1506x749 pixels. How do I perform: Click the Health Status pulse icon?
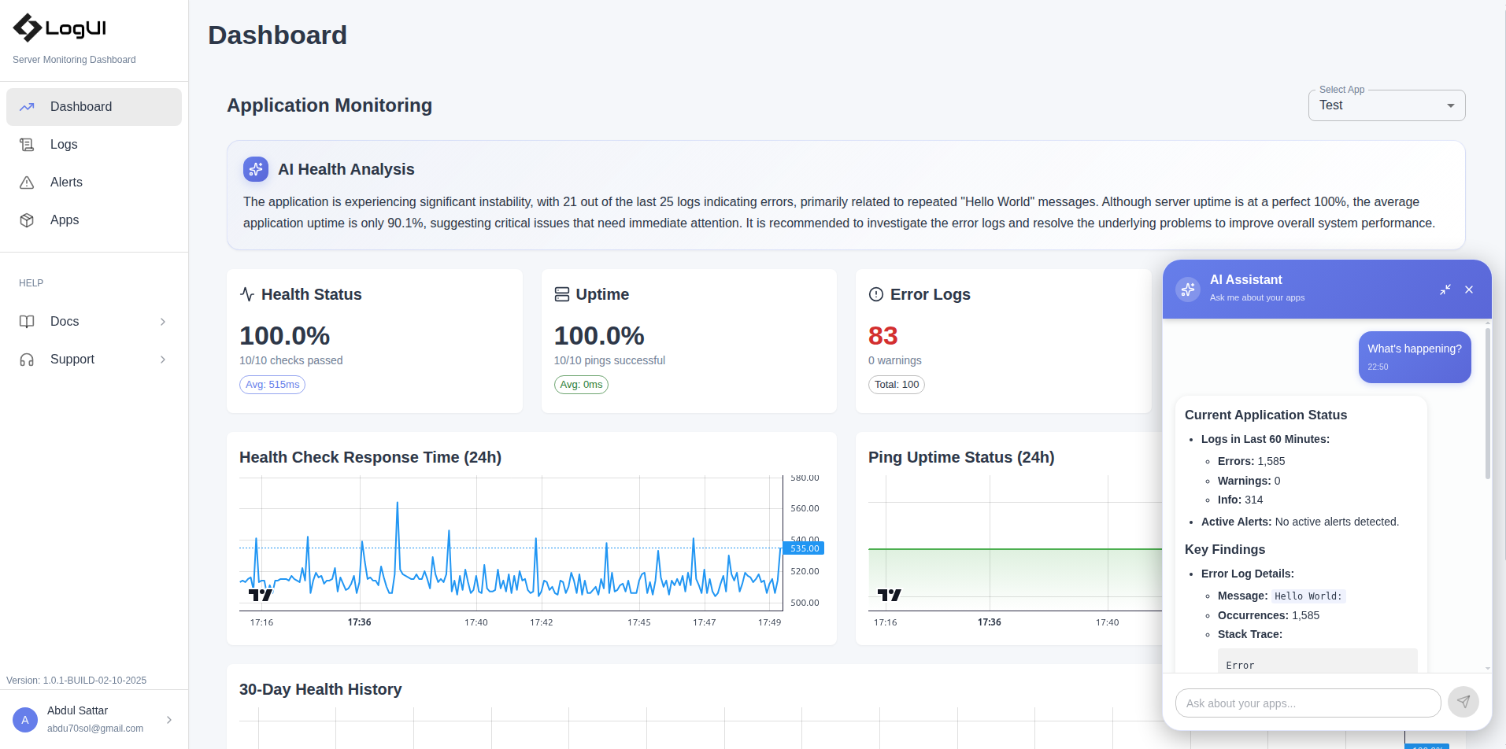click(x=247, y=293)
